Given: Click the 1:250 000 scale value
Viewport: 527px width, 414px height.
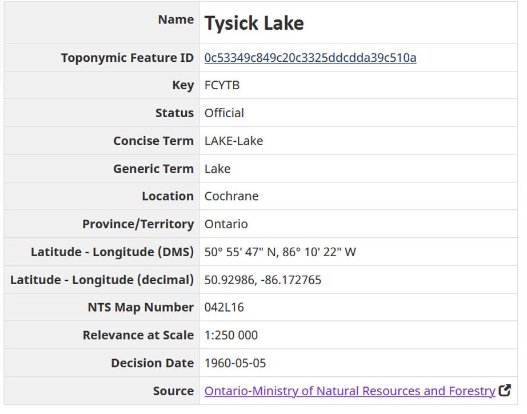Looking at the screenshot, I should 231,336.
